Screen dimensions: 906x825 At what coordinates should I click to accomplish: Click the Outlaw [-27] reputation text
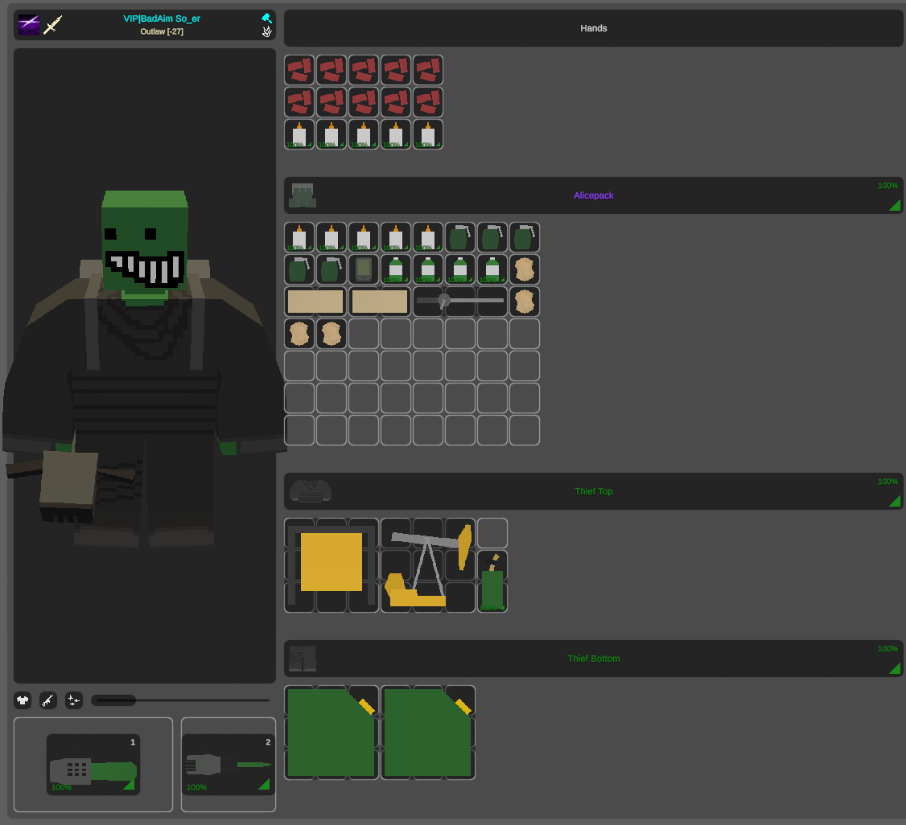pyautogui.click(x=162, y=31)
